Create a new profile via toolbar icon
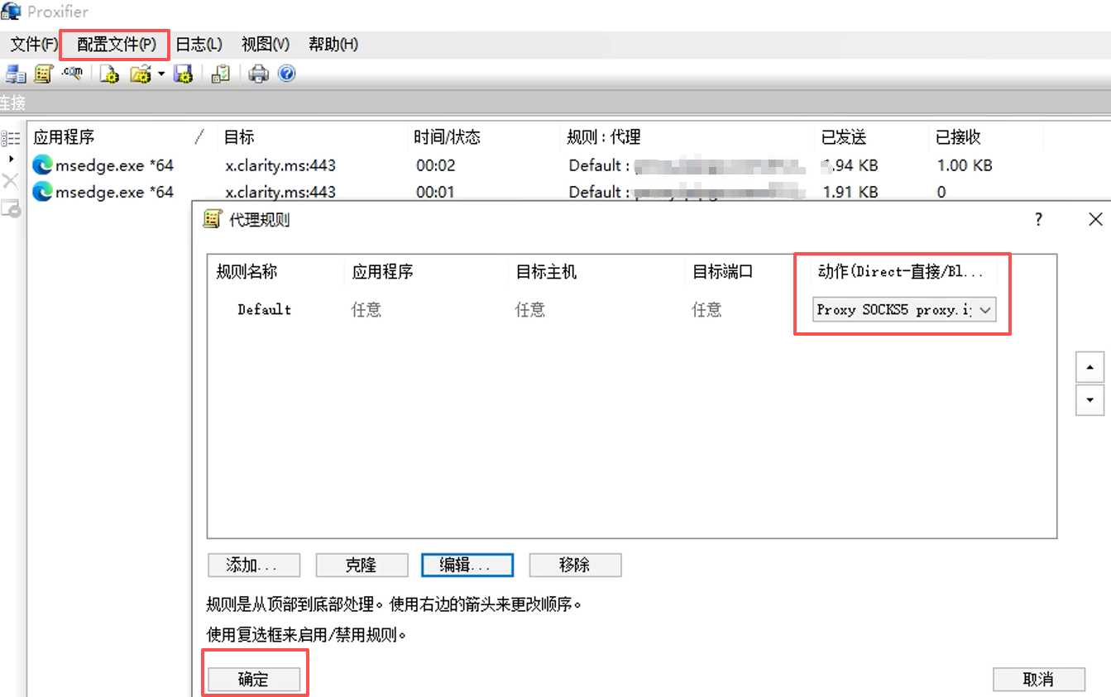Image resolution: width=1111 pixels, height=697 pixels. tap(109, 74)
